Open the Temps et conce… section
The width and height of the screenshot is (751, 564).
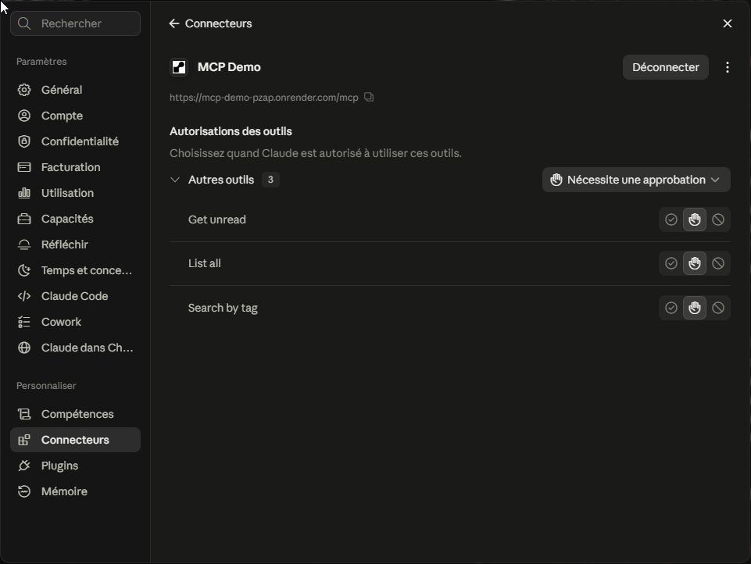[75, 270]
